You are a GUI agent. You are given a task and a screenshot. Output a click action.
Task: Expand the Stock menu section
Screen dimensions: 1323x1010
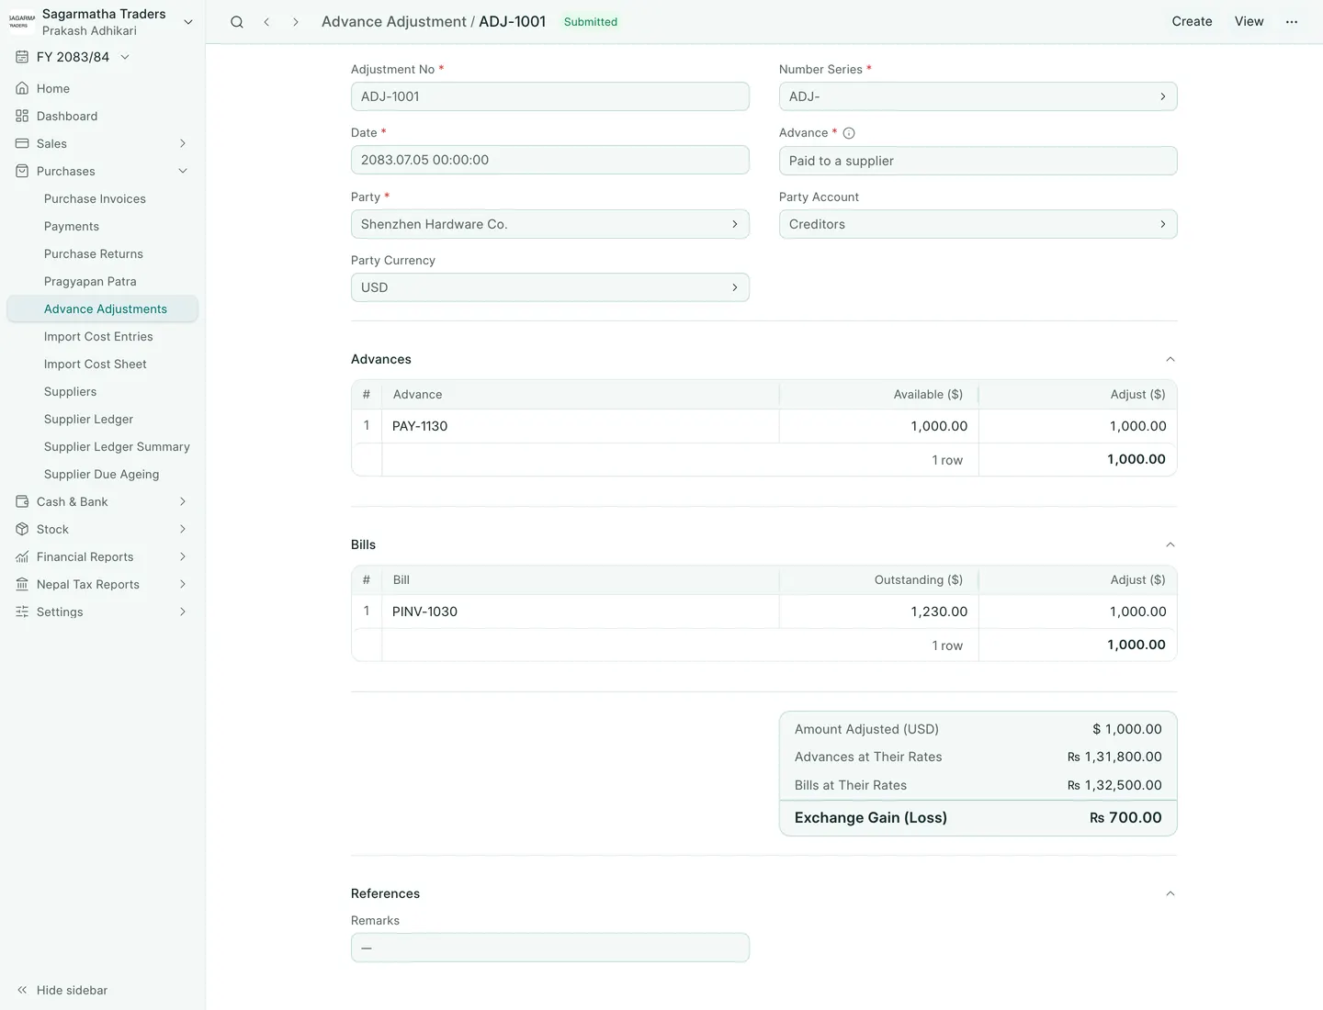(x=183, y=529)
